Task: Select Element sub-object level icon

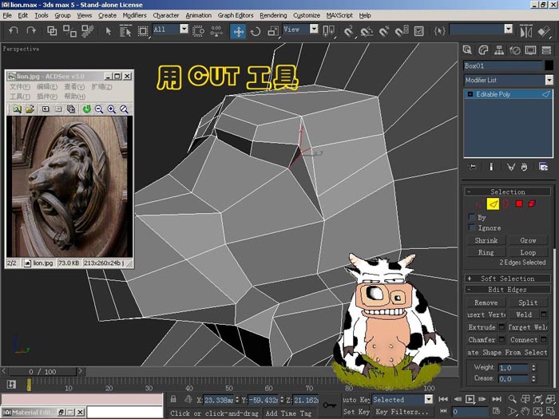Action: tap(532, 204)
